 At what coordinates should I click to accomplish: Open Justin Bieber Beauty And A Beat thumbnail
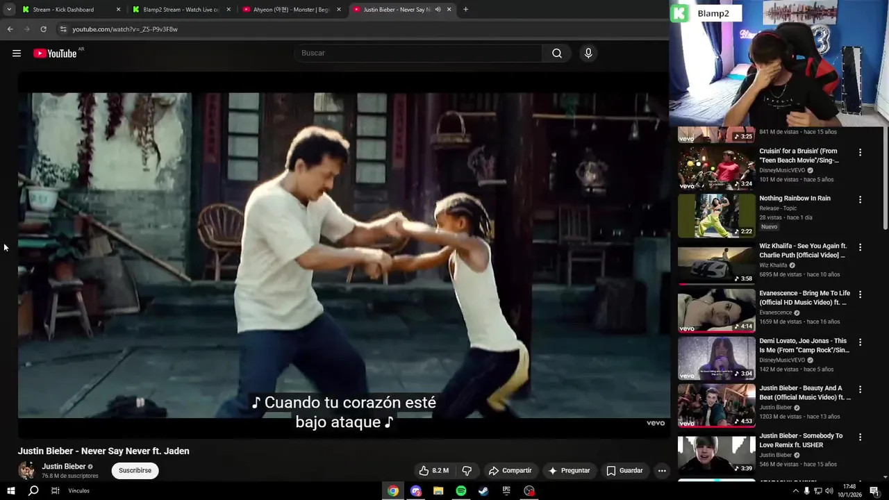click(716, 406)
